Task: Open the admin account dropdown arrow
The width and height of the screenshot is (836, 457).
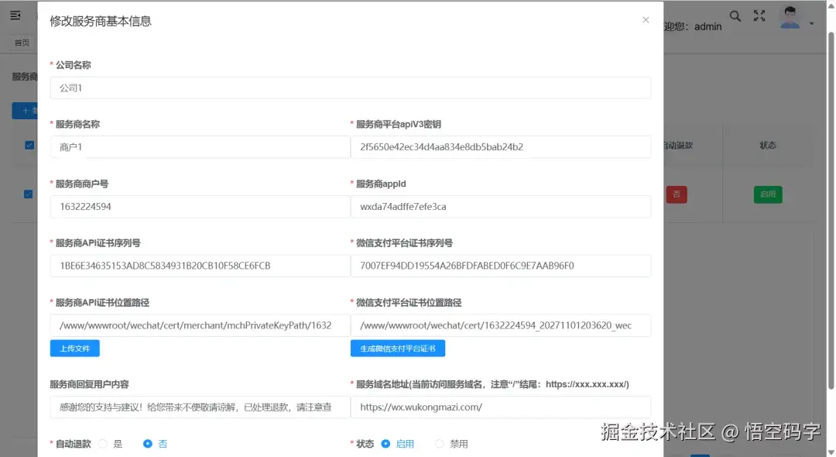Action: (813, 22)
